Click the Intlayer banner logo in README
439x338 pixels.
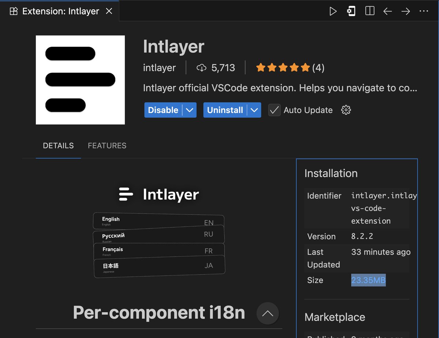coord(159,194)
